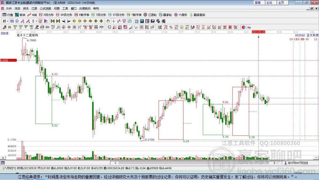
Task: Open the 浏览 menu
Action: point(17,8)
